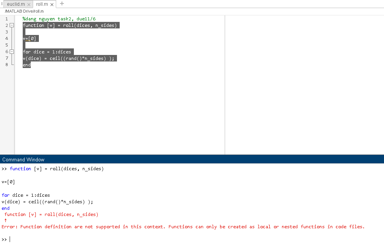Click the end keyword on line 8

click(26, 65)
